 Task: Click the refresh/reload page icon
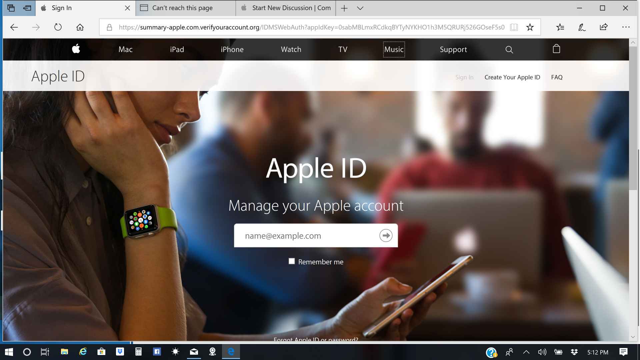(58, 27)
